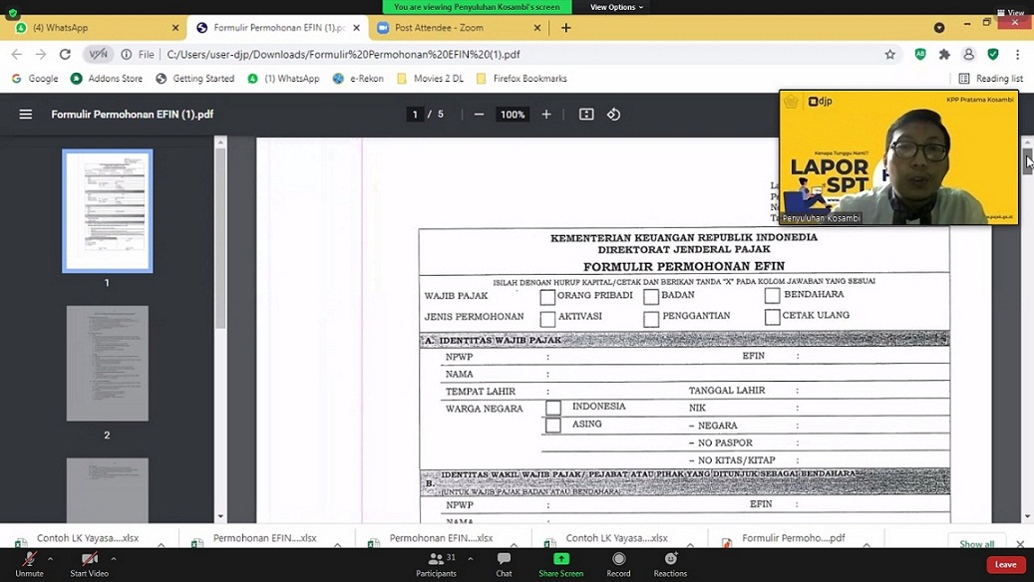
Task: Click the PDF zoom in plus icon
Action: (x=546, y=115)
